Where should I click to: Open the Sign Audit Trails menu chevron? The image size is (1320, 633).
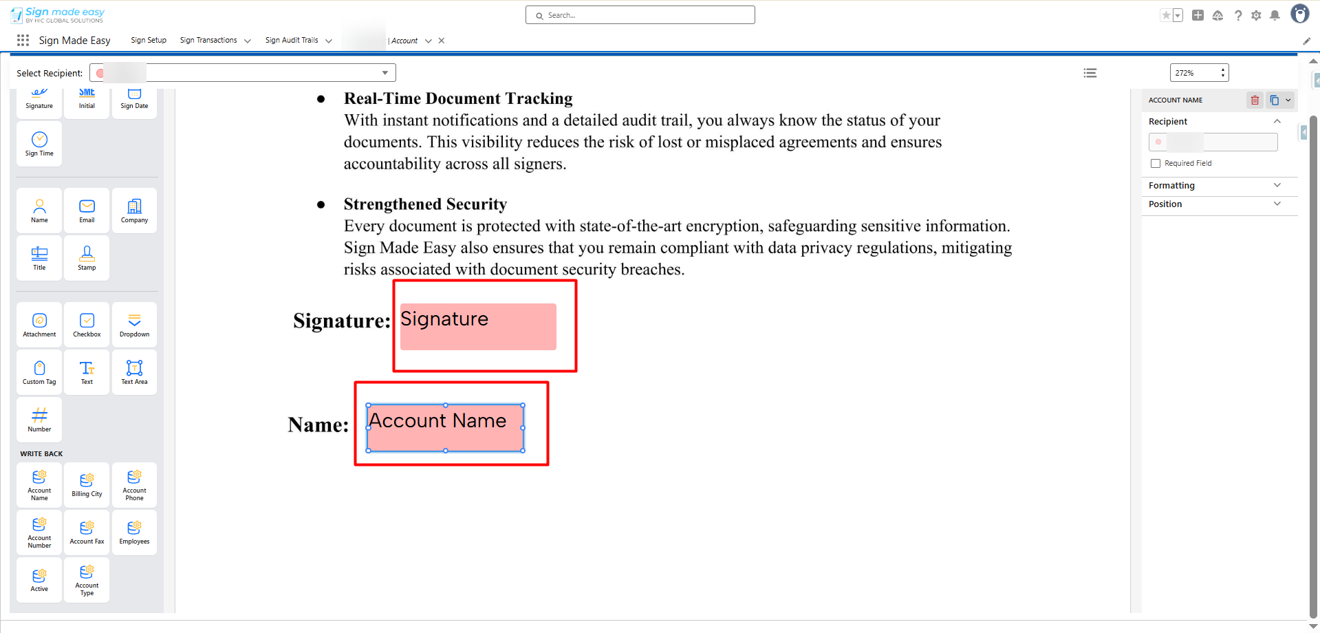click(329, 41)
